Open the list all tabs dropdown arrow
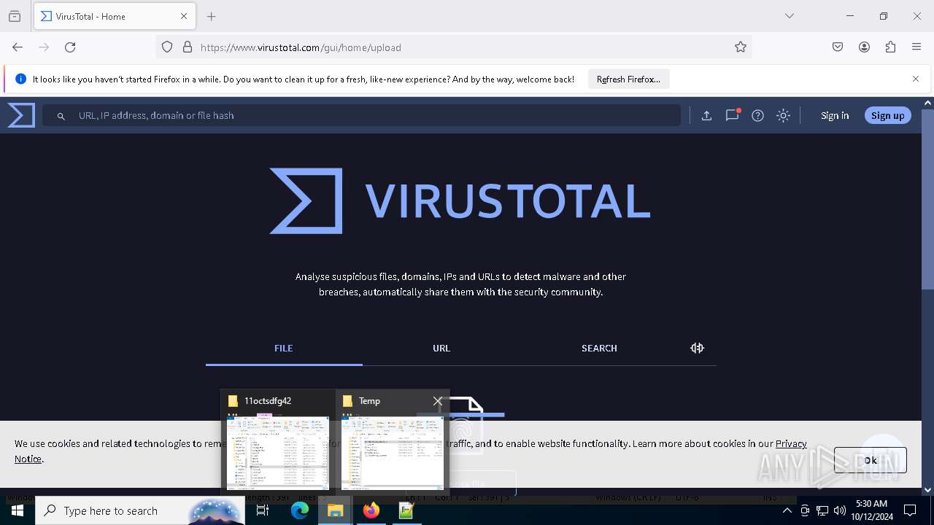 tap(789, 16)
